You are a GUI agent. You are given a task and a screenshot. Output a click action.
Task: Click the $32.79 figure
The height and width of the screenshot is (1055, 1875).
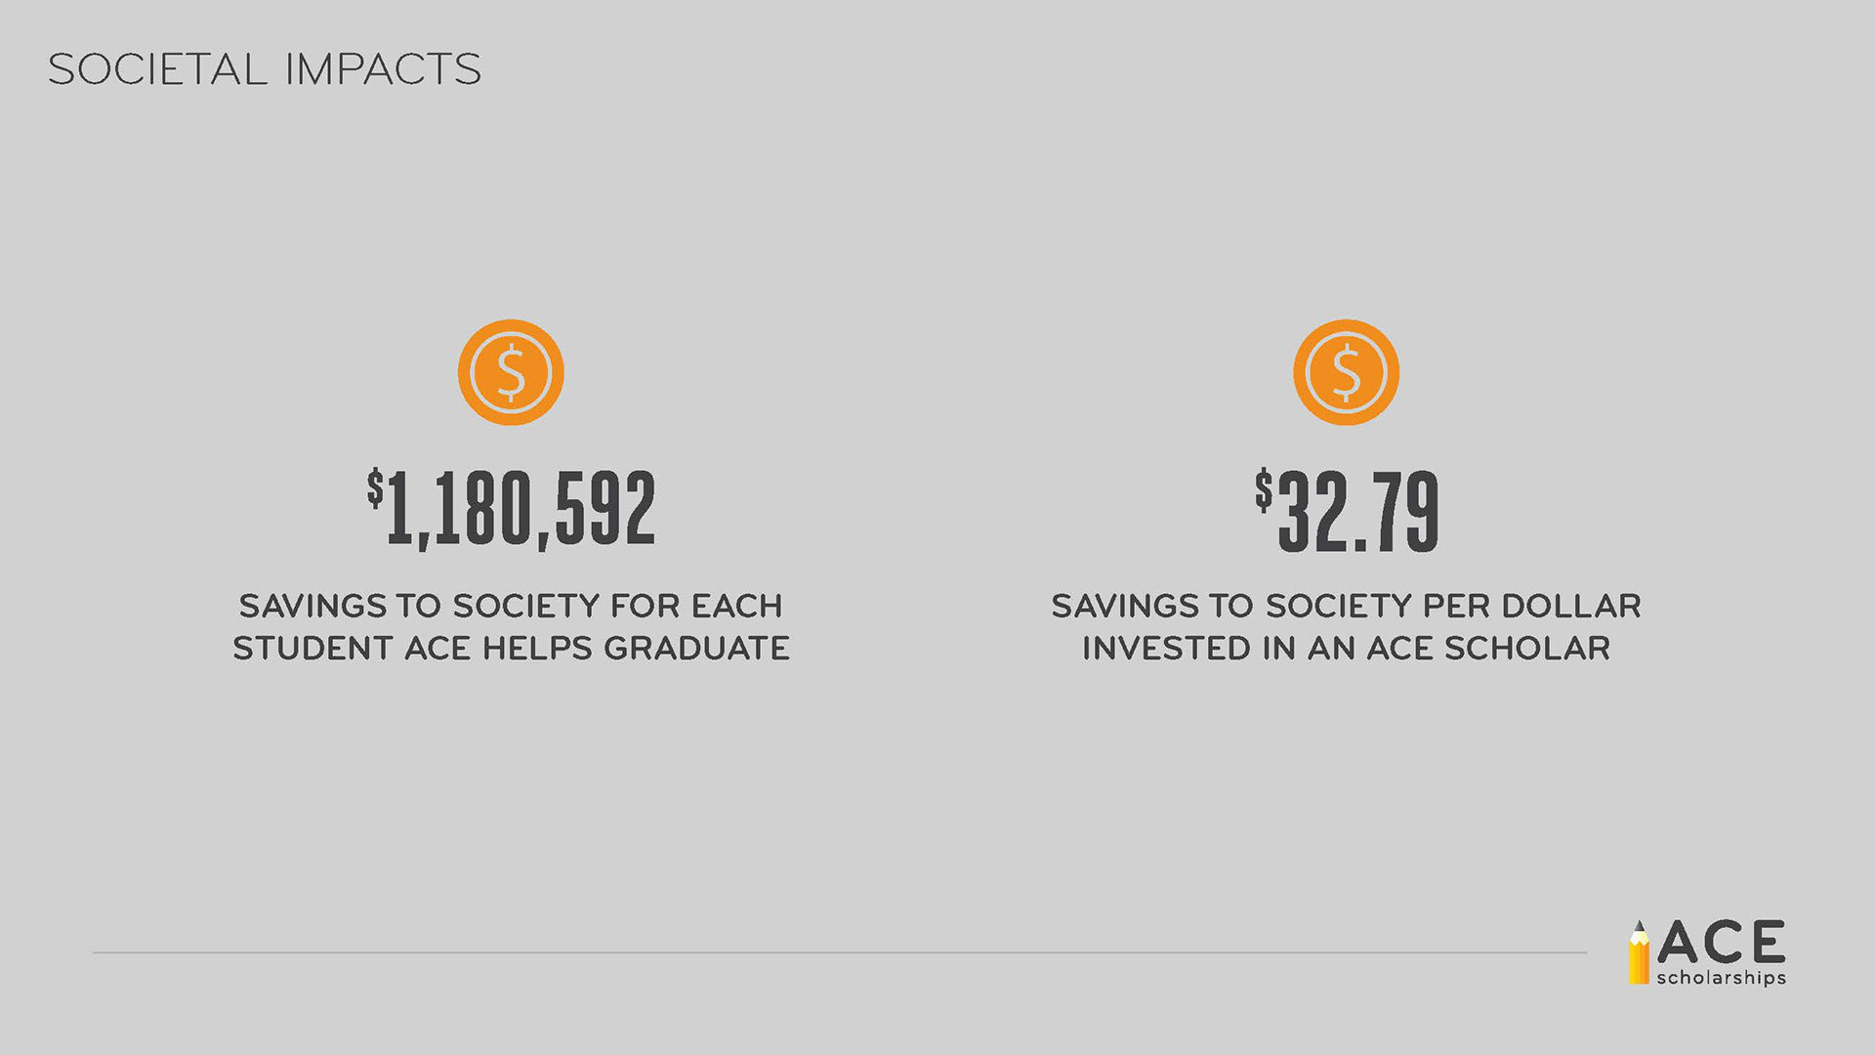1347,510
